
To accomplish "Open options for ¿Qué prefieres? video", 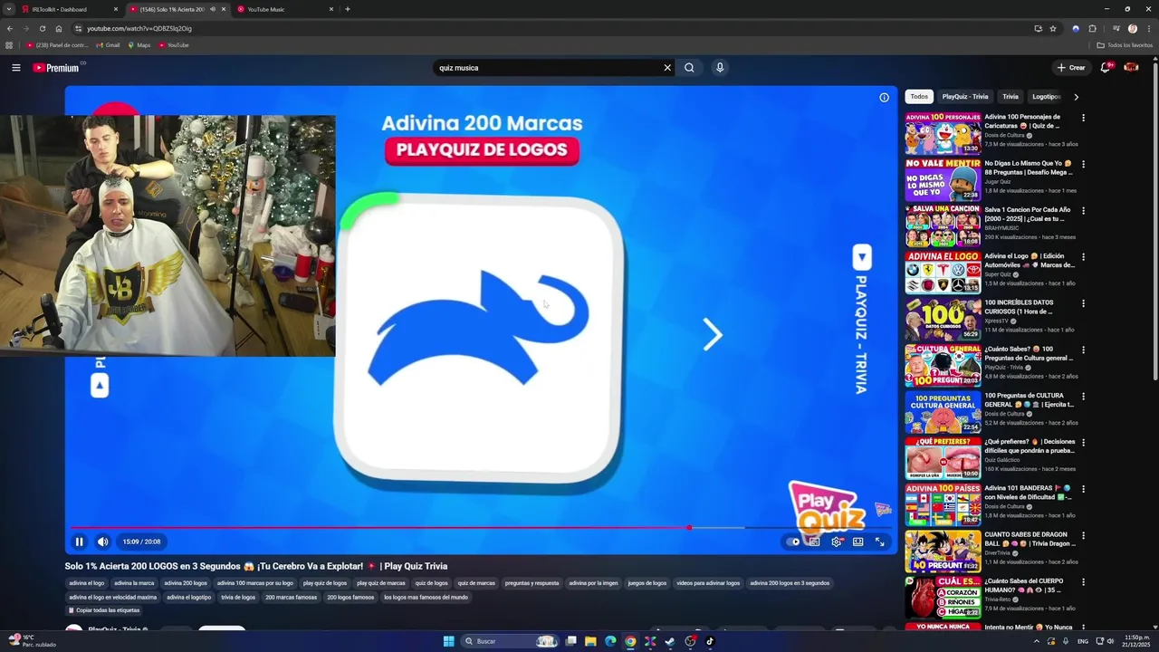I will point(1083,443).
